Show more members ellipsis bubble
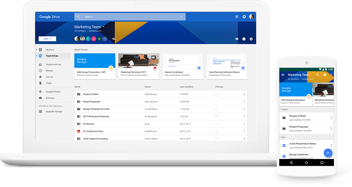This screenshot has height=187, width=352. click(105, 39)
